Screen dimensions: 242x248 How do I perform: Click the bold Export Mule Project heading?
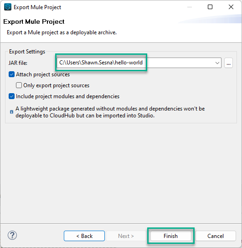pyautogui.click(x=34, y=21)
